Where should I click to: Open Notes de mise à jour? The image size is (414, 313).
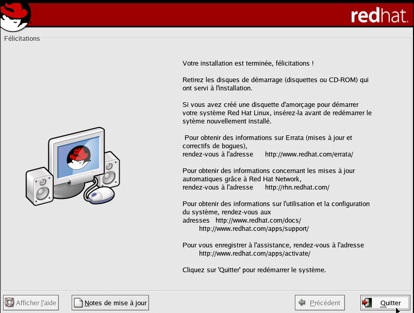[x=110, y=303]
